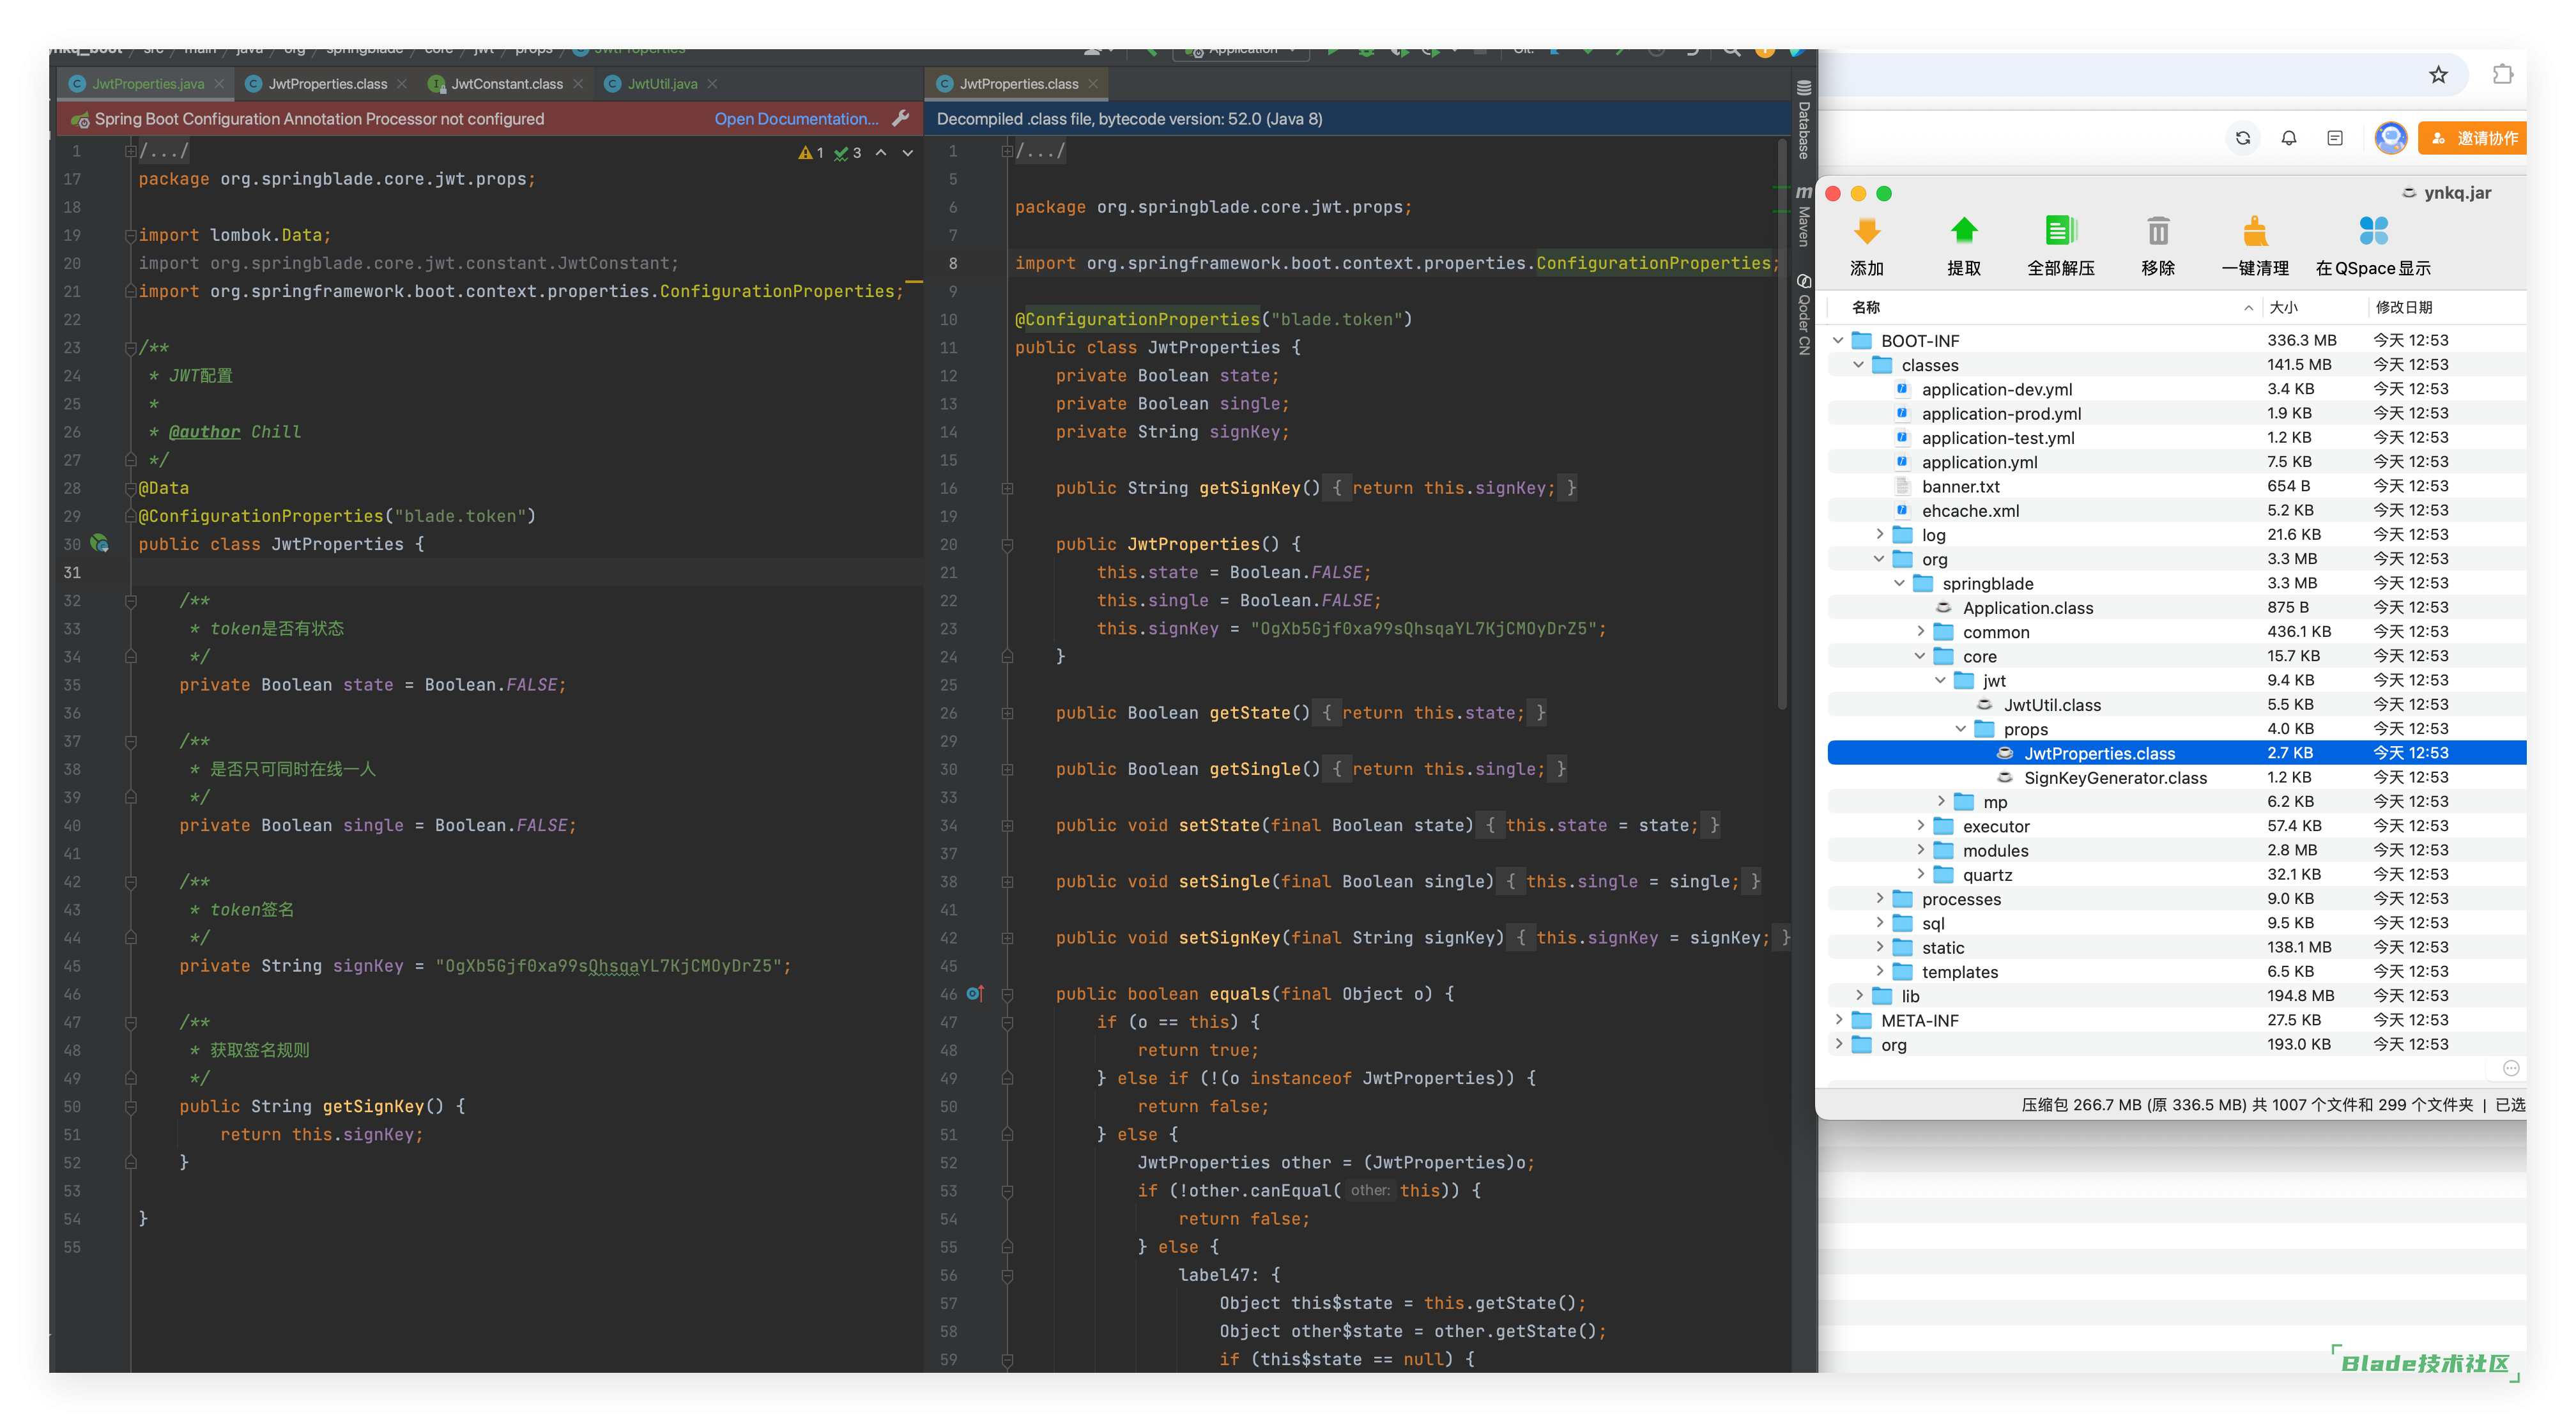This screenshot has width=2576, height=1422.
Task: Switch to left JwtProperties.class tab
Action: coord(327,84)
